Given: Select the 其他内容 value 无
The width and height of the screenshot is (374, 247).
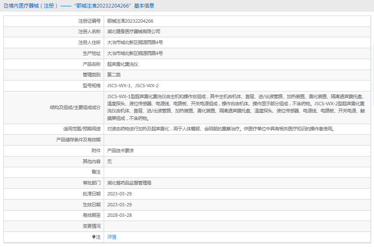Looking at the screenshot, I should (109, 161).
